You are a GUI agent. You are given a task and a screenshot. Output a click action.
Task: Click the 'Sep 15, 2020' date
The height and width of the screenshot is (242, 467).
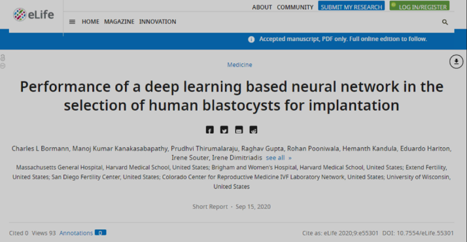tap(253, 207)
